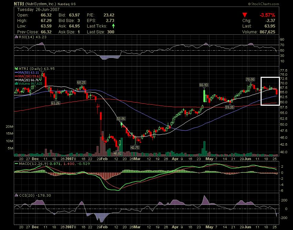Click the 50.86 price label
The height and width of the screenshot is (230, 293).
pos(121,118)
